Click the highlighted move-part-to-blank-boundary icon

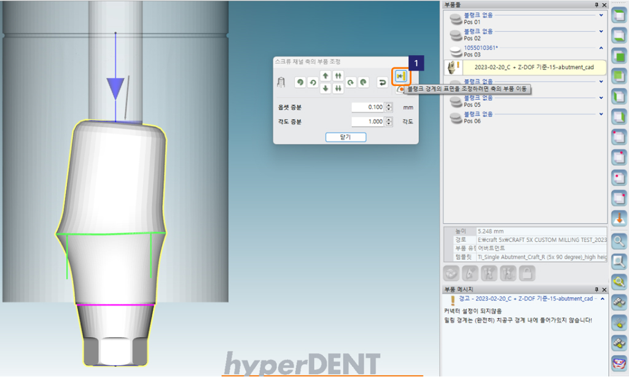[401, 76]
